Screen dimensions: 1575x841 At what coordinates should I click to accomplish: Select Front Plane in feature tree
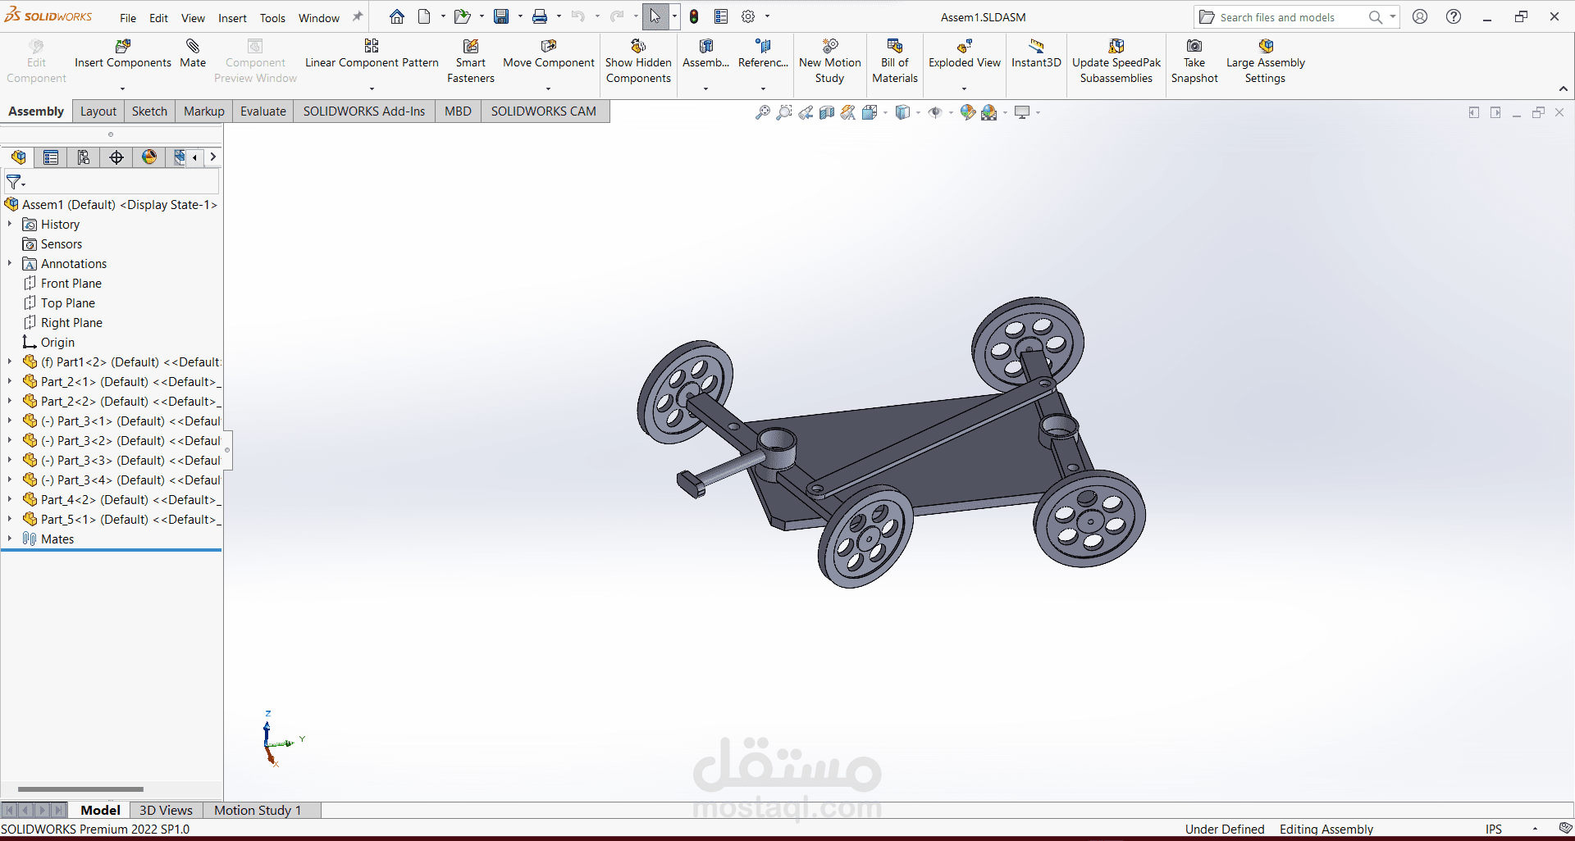(x=71, y=283)
